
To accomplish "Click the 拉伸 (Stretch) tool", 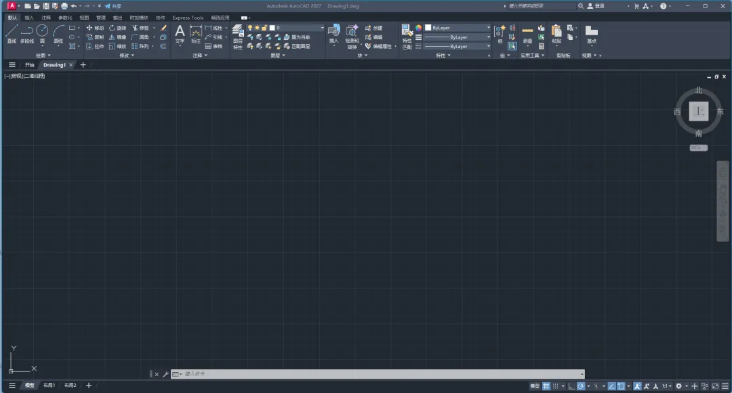I will pyautogui.click(x=95, y=46).
